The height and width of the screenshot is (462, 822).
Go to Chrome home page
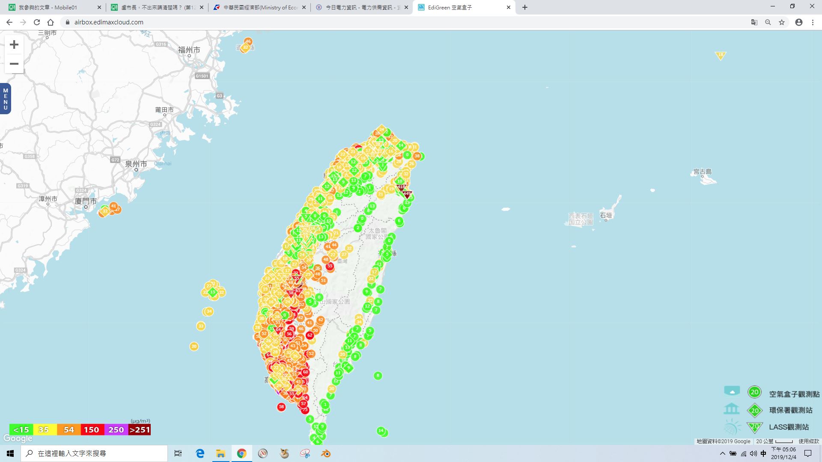pyautogui.click(x=51, y=22)
